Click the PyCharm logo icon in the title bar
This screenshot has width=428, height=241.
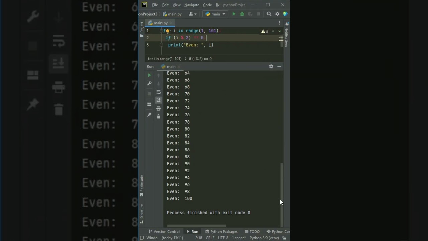(144, 5)
